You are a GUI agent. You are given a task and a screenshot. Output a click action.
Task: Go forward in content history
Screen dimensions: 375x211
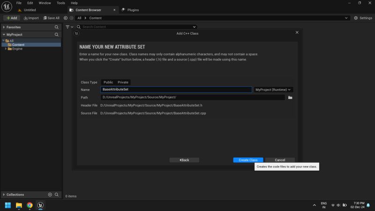pyautogui.click(x=71, y=18)
